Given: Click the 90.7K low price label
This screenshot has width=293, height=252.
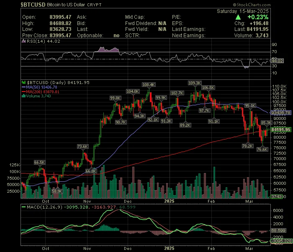Looking at the screenshot, I should tap(121, 122).
